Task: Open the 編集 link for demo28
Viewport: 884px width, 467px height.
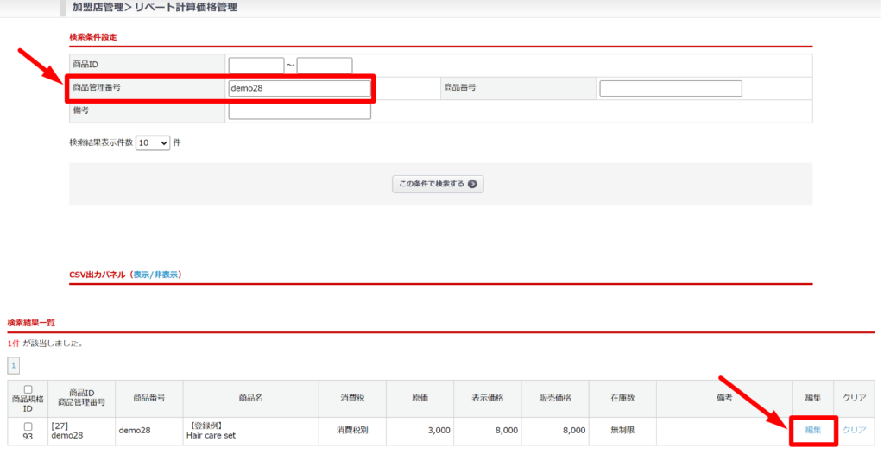Action: 812,430
